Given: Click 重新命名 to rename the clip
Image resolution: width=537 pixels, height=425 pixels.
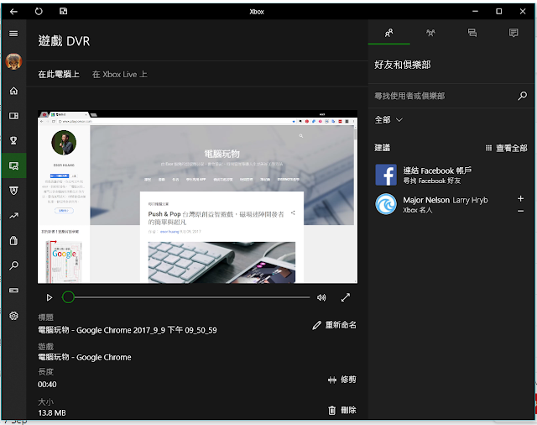Looking at the screenshot, I should (335, 325).
